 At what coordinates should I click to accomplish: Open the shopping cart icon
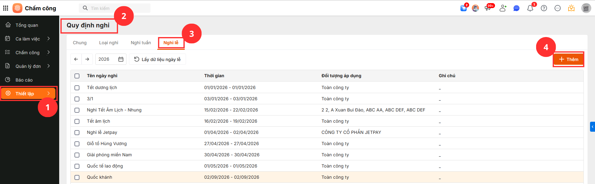coord(464,8)
